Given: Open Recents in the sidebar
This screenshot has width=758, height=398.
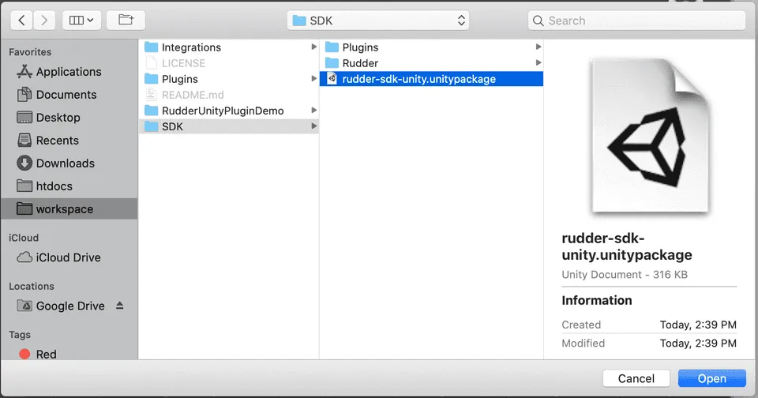Looking at the screenshot, I should point(57,141).
